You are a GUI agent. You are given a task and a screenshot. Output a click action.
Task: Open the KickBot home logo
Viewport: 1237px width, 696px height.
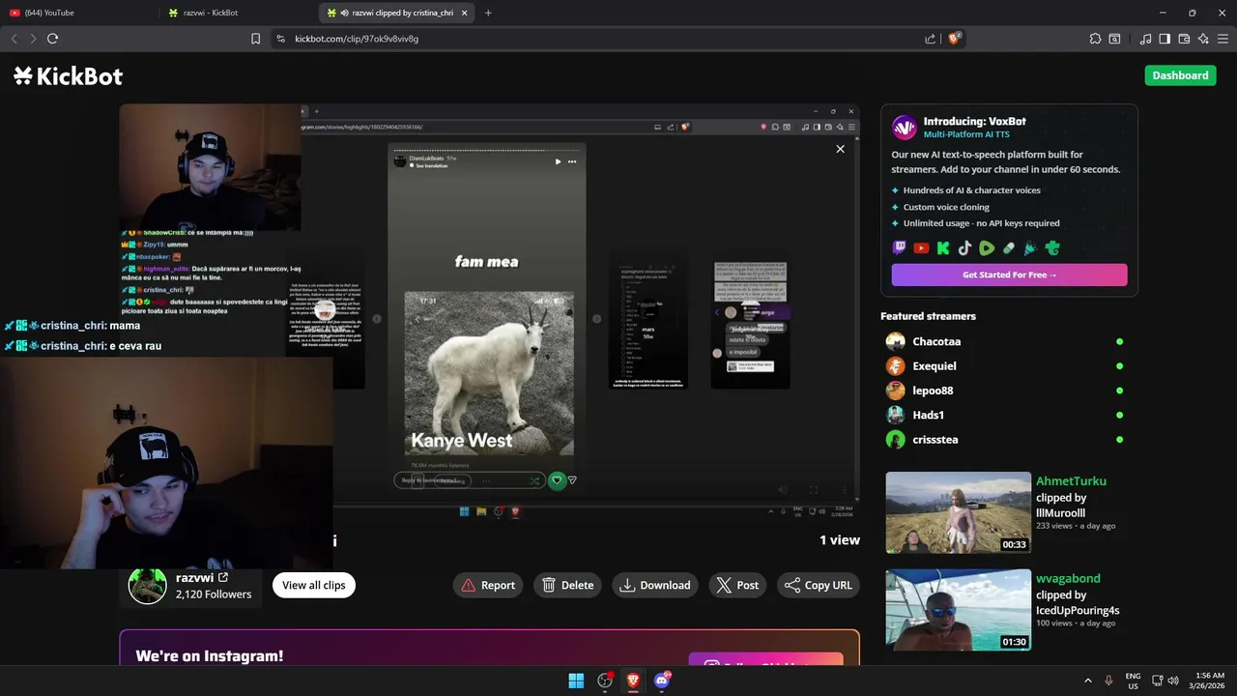pyautogui.click(x=68, y=76)
